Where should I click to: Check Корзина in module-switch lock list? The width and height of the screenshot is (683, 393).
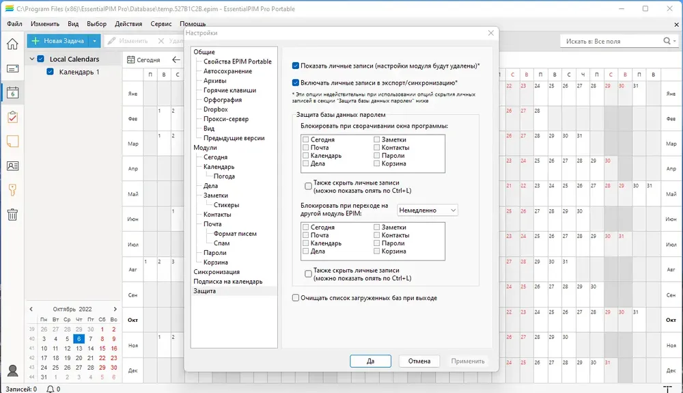(x=377, y=251)
